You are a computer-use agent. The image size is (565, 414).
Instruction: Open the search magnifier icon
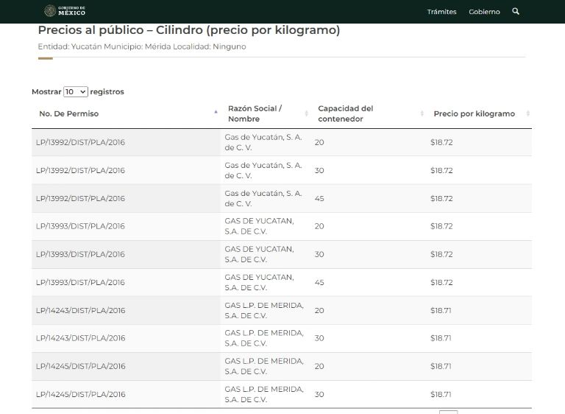516,11
